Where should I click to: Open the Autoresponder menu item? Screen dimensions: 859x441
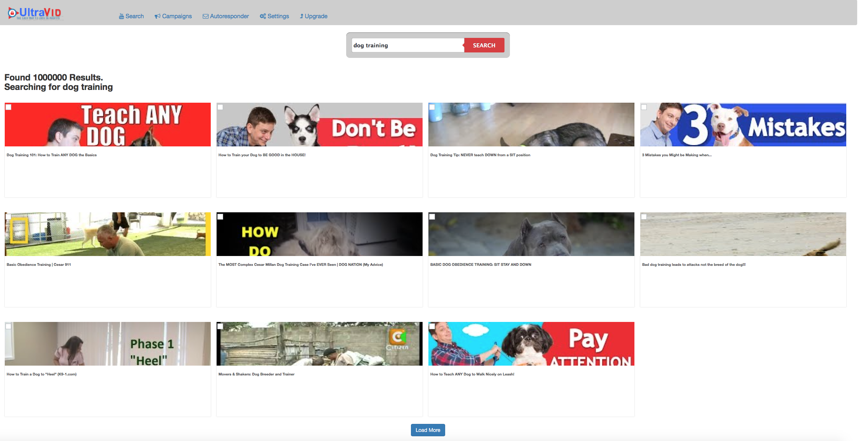229,16
